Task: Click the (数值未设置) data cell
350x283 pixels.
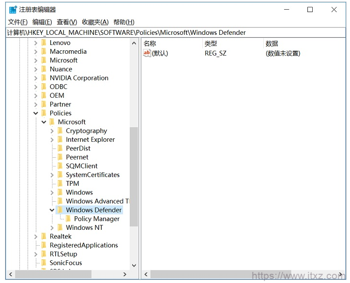Action: pos(283,53)
